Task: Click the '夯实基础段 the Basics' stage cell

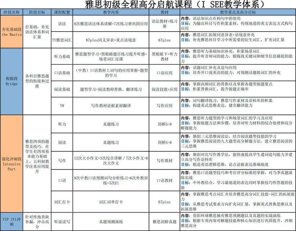Action: click(x=12, y=32)
